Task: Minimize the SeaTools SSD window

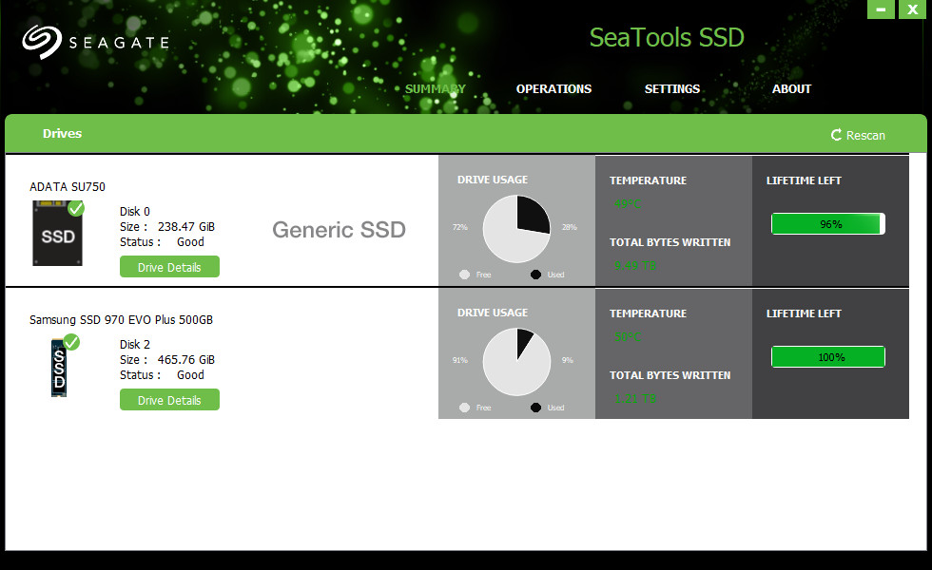Action: tap(881, 9)
